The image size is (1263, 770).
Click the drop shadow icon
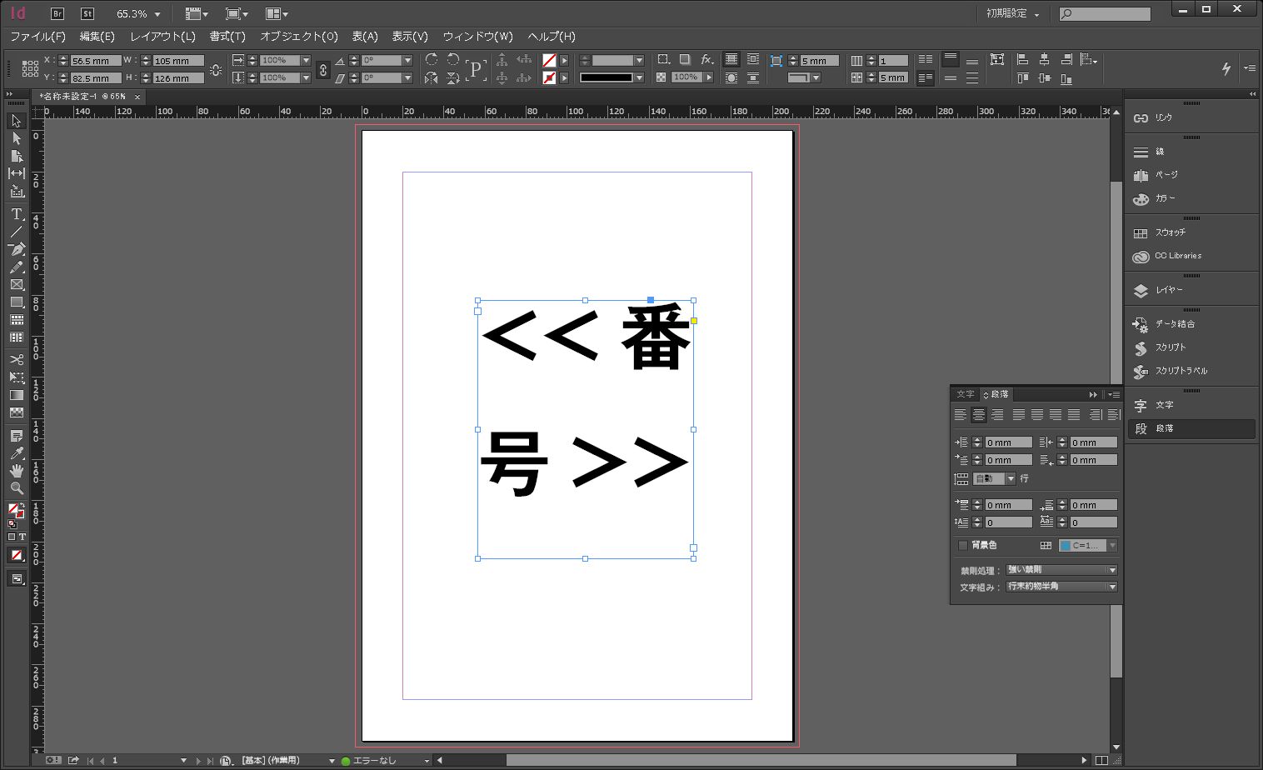(685, 59)
